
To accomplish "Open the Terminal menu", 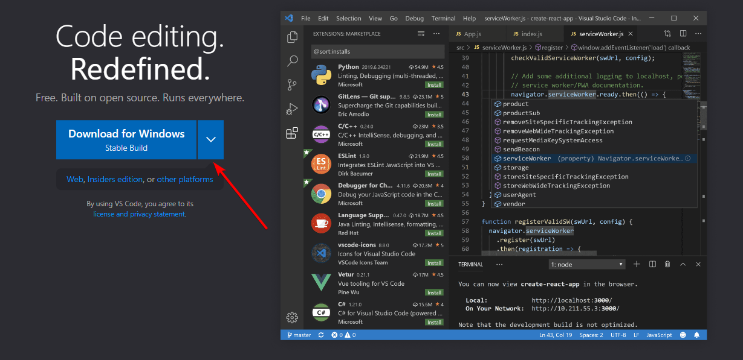I will pos(444,19).
